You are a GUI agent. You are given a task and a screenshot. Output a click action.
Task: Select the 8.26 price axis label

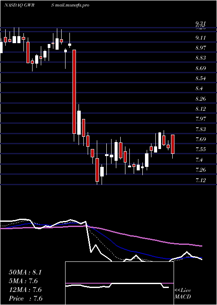coord(201,99)
